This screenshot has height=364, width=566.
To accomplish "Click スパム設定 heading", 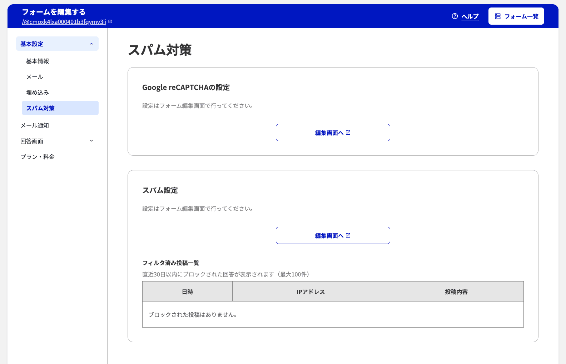I will click(160, 190).
